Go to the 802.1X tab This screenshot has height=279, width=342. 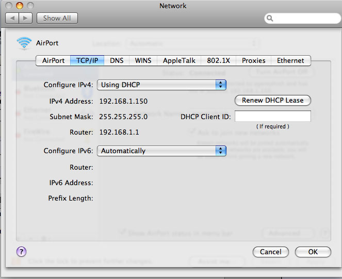pos(218,60)
